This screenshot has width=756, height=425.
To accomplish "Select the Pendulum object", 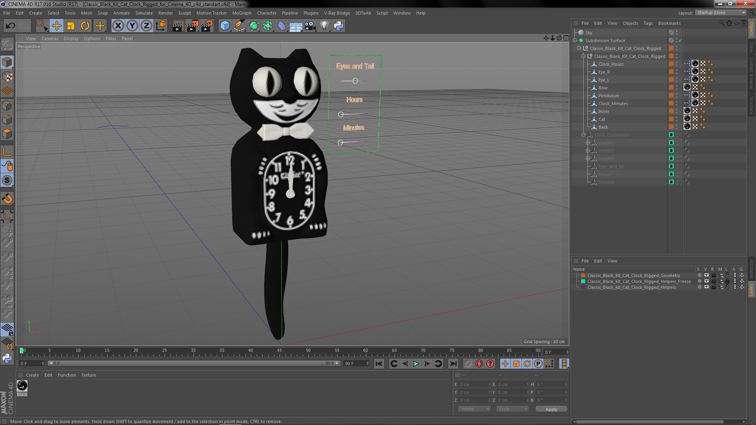I will [x=608, y=96].
